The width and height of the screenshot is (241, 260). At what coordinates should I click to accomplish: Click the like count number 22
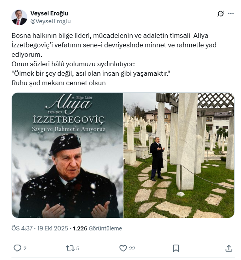coord(132,249)
